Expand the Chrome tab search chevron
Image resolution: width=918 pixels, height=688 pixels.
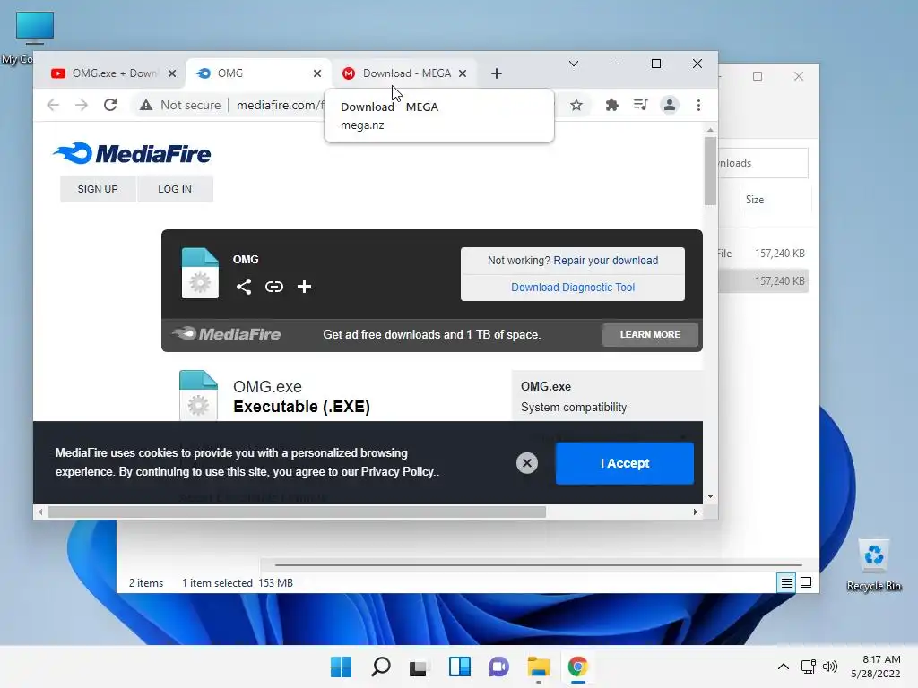click(x=574, y=64)
